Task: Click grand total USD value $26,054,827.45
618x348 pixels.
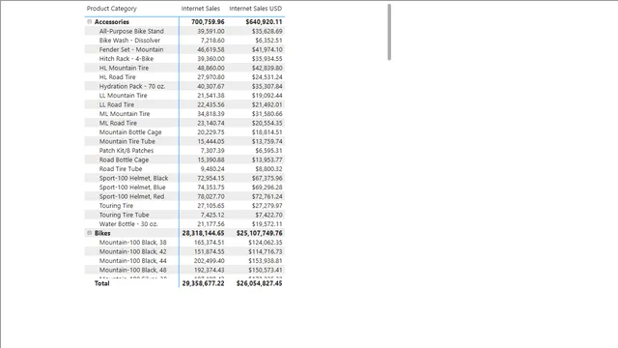Action: pos(260,283)
